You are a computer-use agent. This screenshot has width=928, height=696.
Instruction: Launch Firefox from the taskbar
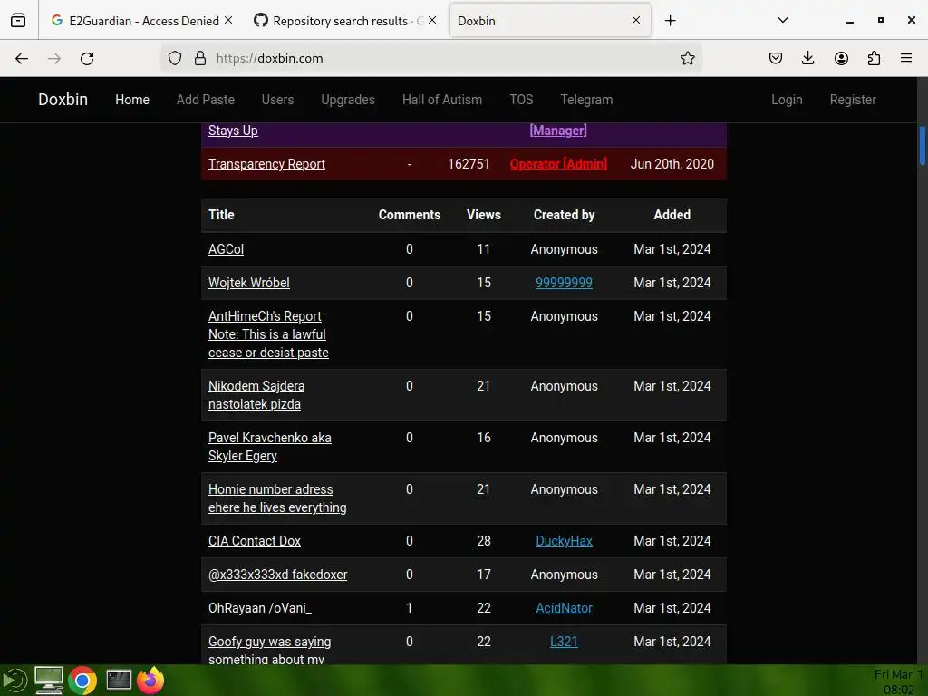tap(151, 681)
